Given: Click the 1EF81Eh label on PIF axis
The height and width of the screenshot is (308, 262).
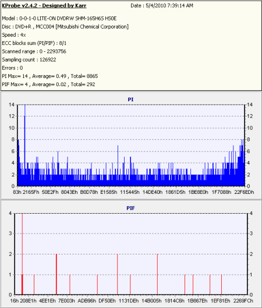Looking at the screenshot, I should click(x=220, y=301).
